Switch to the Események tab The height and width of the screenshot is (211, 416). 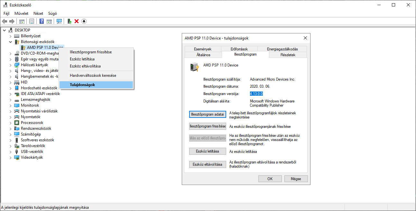click(x=203, y=49)
